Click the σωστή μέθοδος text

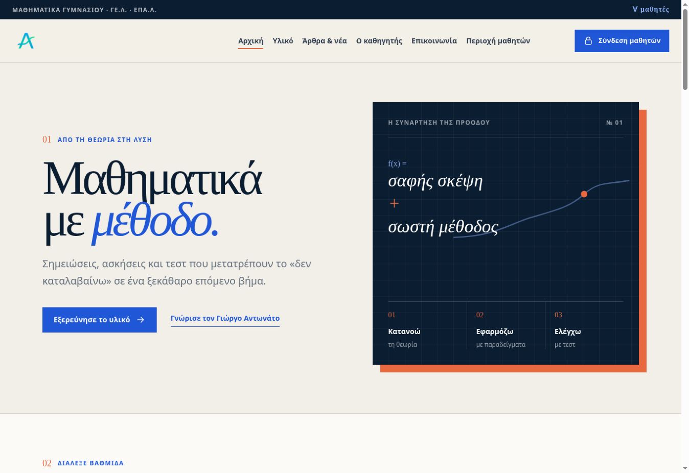click(443, 226)
